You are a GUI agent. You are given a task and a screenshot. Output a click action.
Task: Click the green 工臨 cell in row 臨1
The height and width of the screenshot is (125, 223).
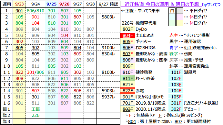(x=35, y=109)
